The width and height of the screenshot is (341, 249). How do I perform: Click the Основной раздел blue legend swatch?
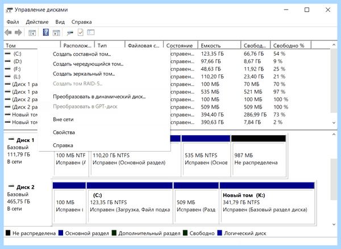coord(61,233)
